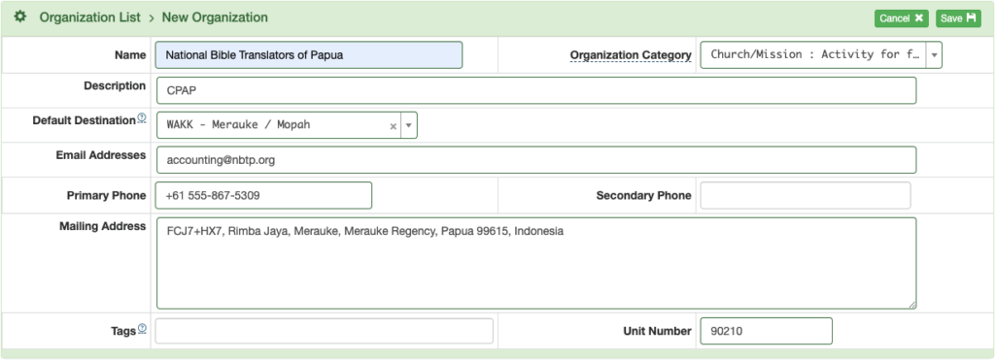The image size is (995, 360).
Task: Click the Tags help question icon
Action: click(142, 328)
